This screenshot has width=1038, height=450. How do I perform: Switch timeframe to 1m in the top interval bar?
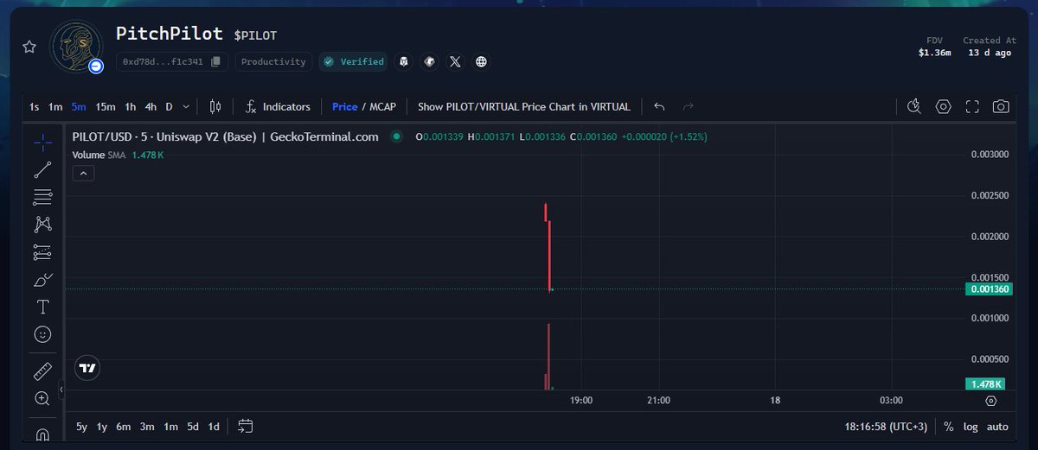click(55, 107)
